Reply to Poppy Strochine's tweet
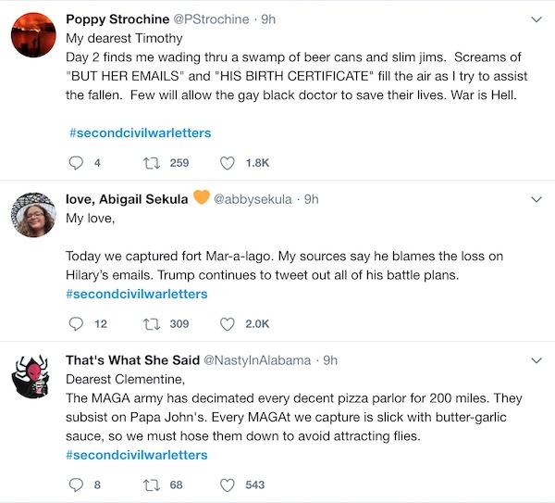The image size is (555, 503). tap(76, 163)
